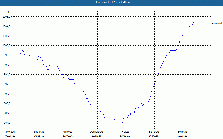Viewport: 223px width, 139px height.
Task: Click the date 15.05.16
Action: tap(182, 136)
